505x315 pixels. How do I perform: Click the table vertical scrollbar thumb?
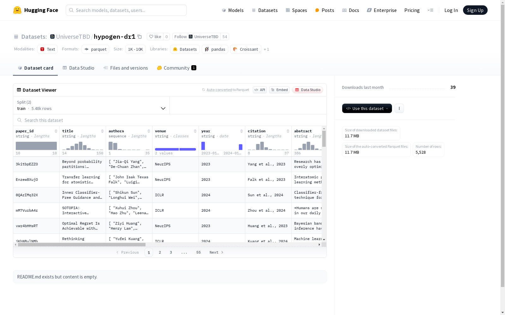pyautogui.click(x=324, y=139)
